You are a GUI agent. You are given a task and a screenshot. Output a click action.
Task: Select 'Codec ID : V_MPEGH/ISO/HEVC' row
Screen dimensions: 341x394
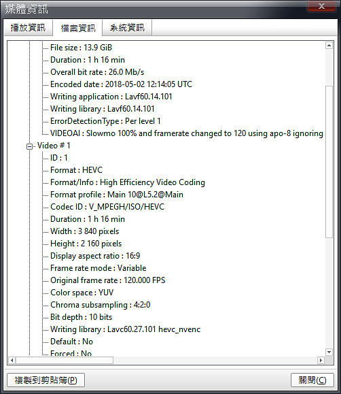point(107,207)
